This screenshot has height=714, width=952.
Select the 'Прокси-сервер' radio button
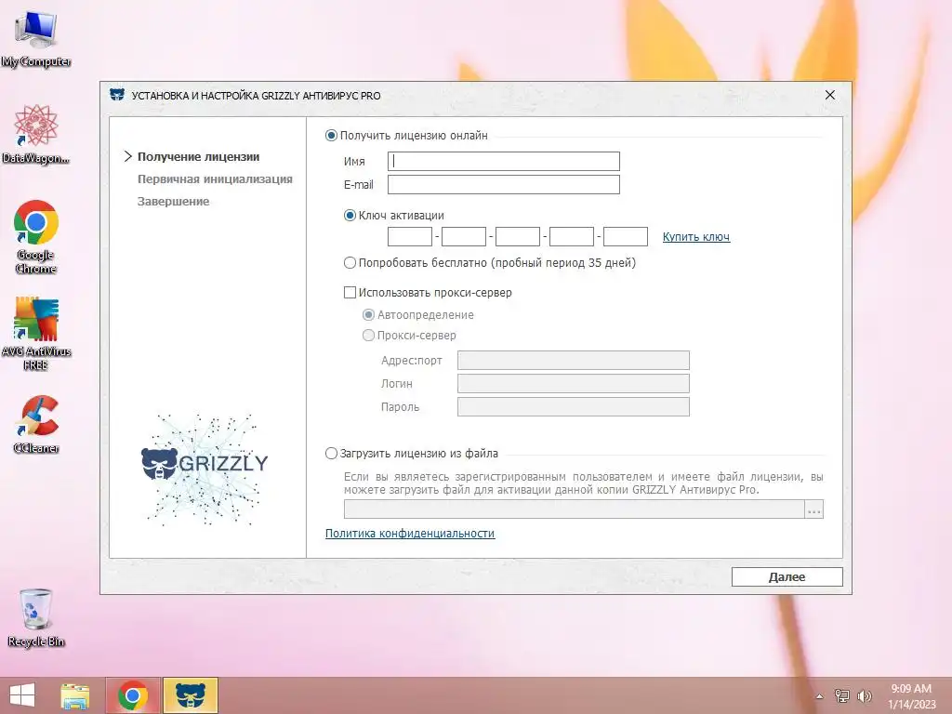point(368,335)
